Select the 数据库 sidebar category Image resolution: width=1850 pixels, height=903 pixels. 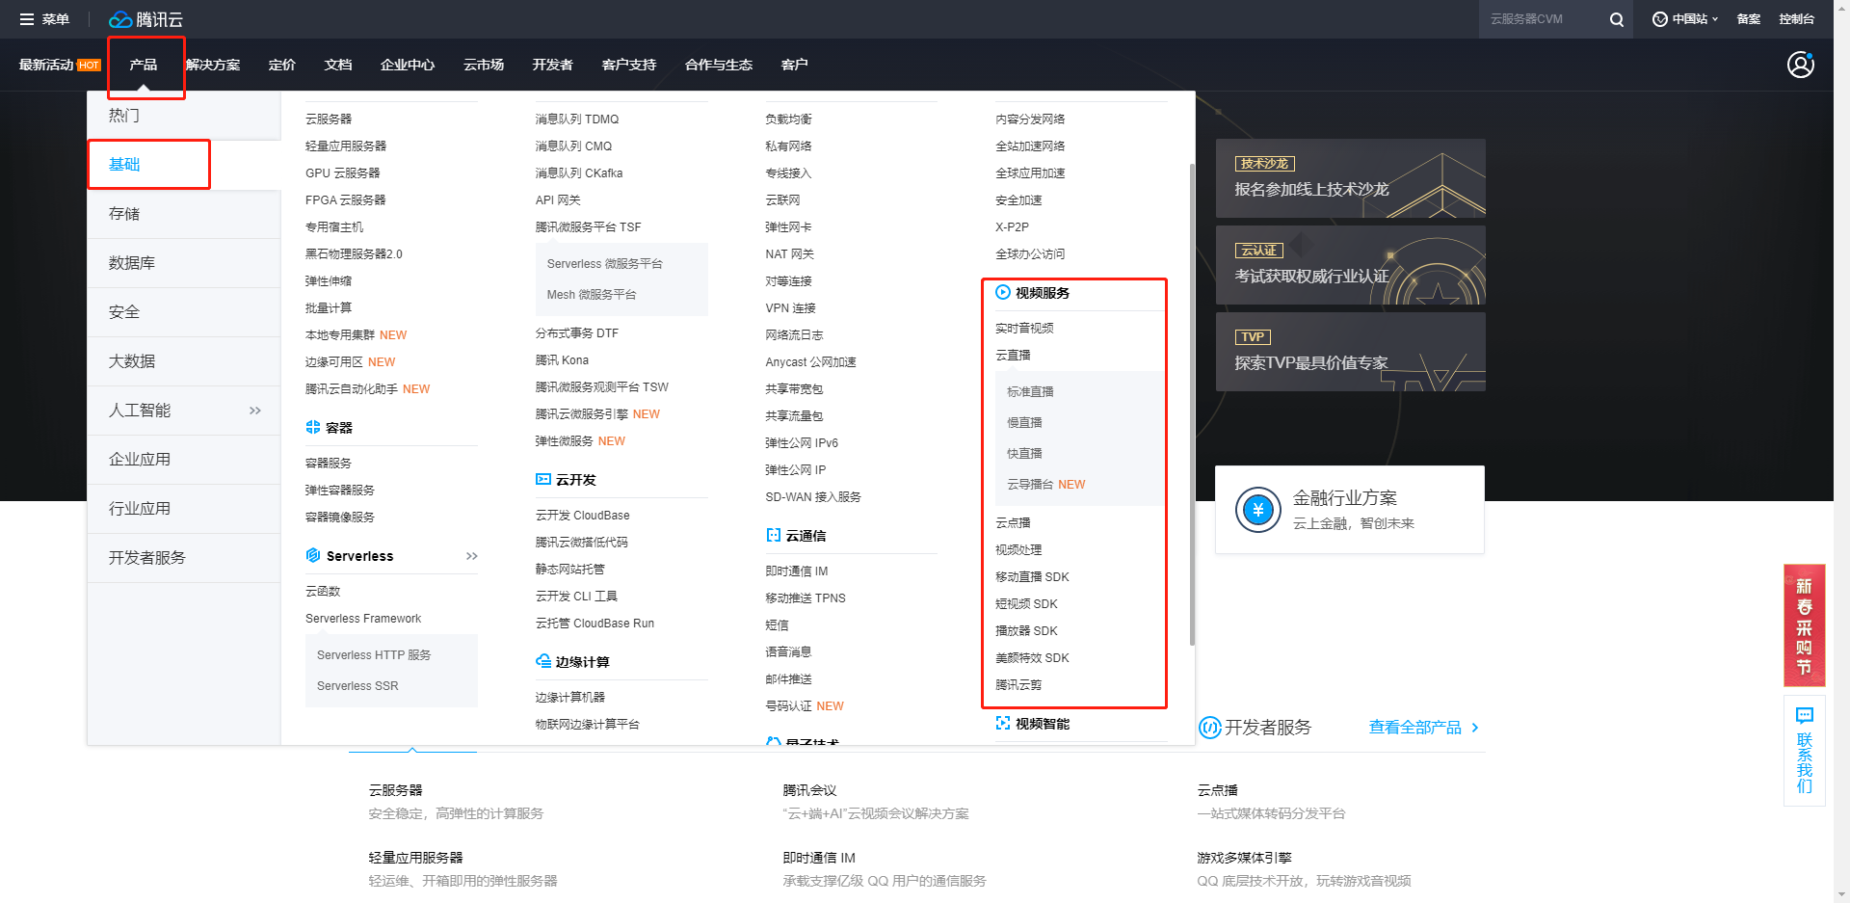(x=132, y=263)
